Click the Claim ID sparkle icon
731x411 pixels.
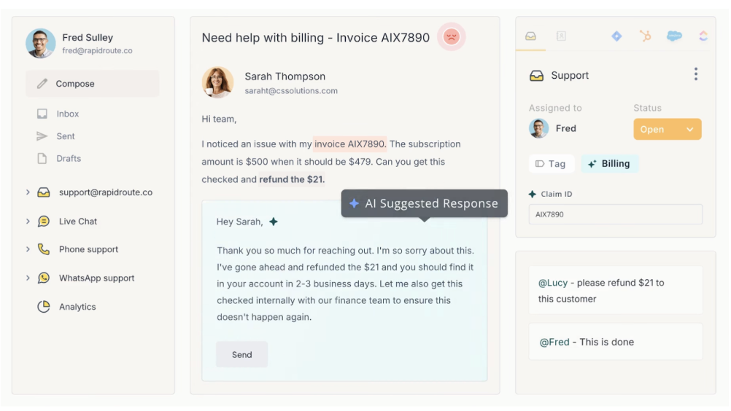533,194
